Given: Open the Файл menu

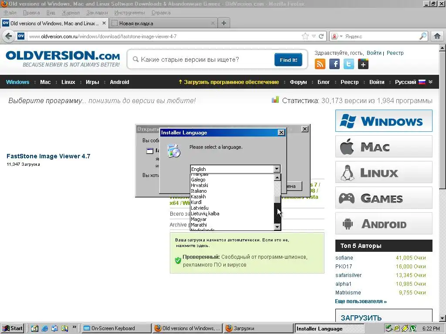Looking at the screenshot, I should [x=10, y=13].
